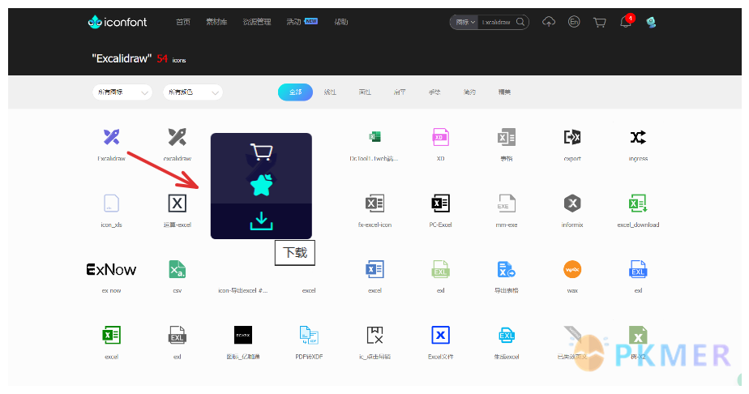749x394 pixels.
Task: Select the orange wax circle icon
Action: tap(572, 269)
